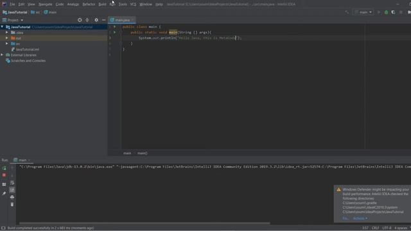This screenshot has height=231, width=411.
Task: Click the JavaTutorial breadcrumb in the navigation bar
Action: tap(15, 12)
